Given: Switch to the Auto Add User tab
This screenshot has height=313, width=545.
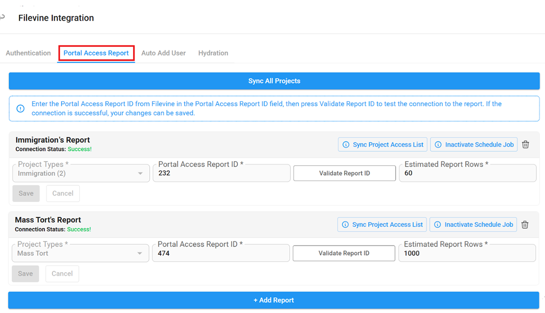Looking at the screenshot, I should 164,53.
